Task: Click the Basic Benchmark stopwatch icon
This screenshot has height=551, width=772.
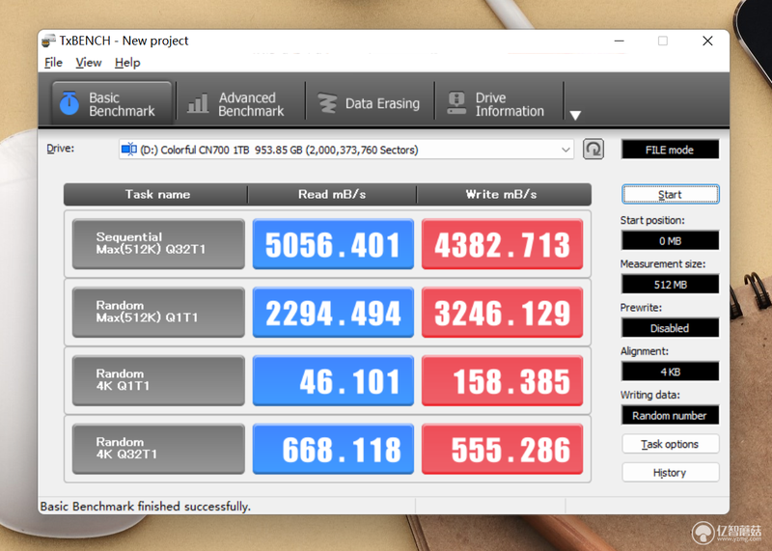Action: click(69, 103)
